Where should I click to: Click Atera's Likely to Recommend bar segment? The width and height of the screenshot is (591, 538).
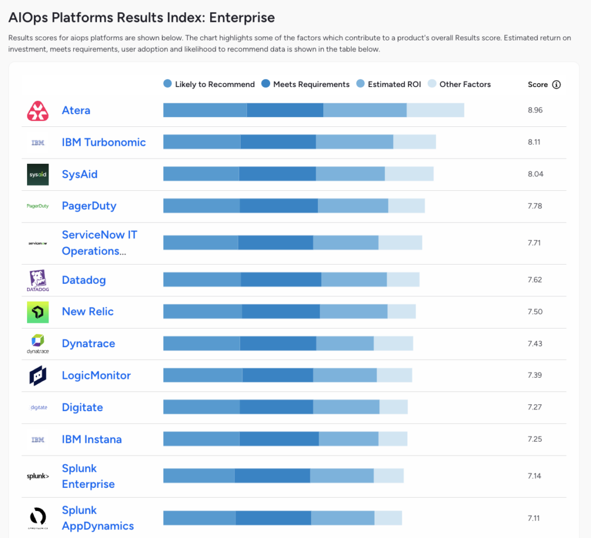205,110
